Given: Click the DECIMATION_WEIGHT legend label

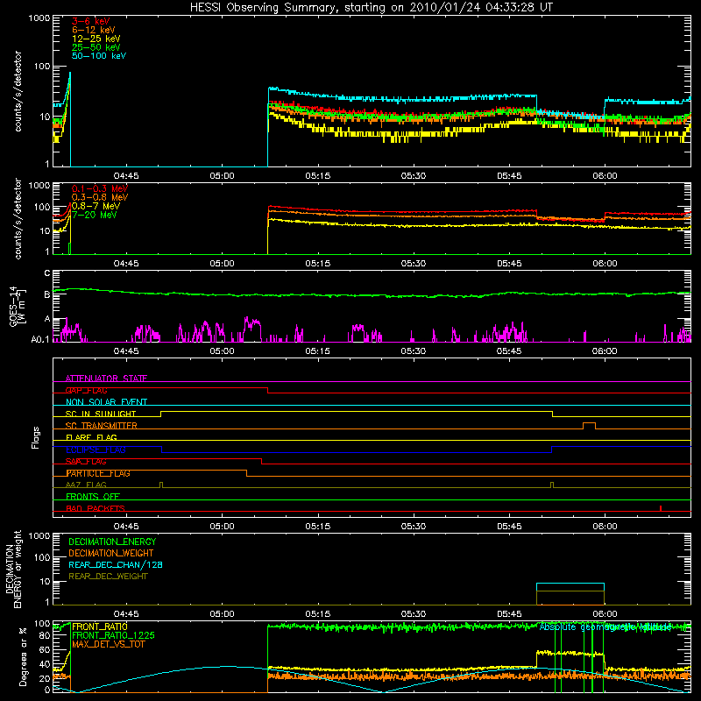Looking at the screenshot, I should [x=111, y=553].
